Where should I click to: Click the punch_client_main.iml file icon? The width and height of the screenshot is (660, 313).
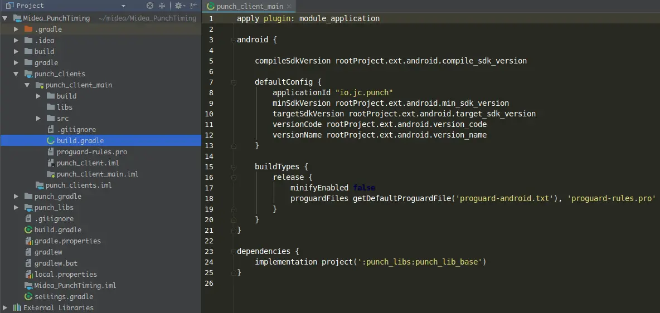(51, 174)
